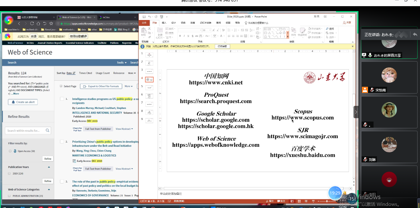Click the Arrange (排列) icon in ribbon
Image resolution: width=420 pixels, height=208 pixels.
(293, 30)
